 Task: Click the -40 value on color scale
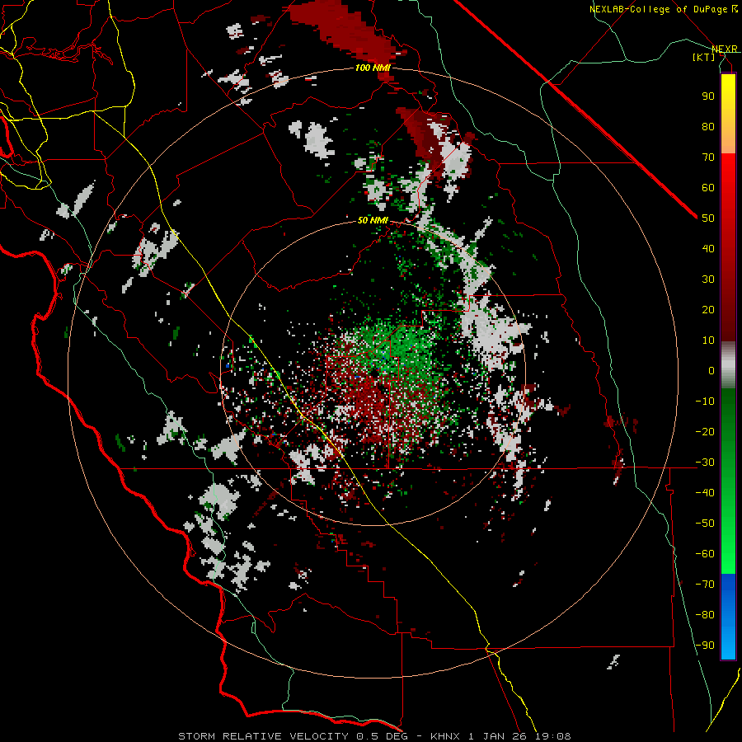click(x=705, y=493)
